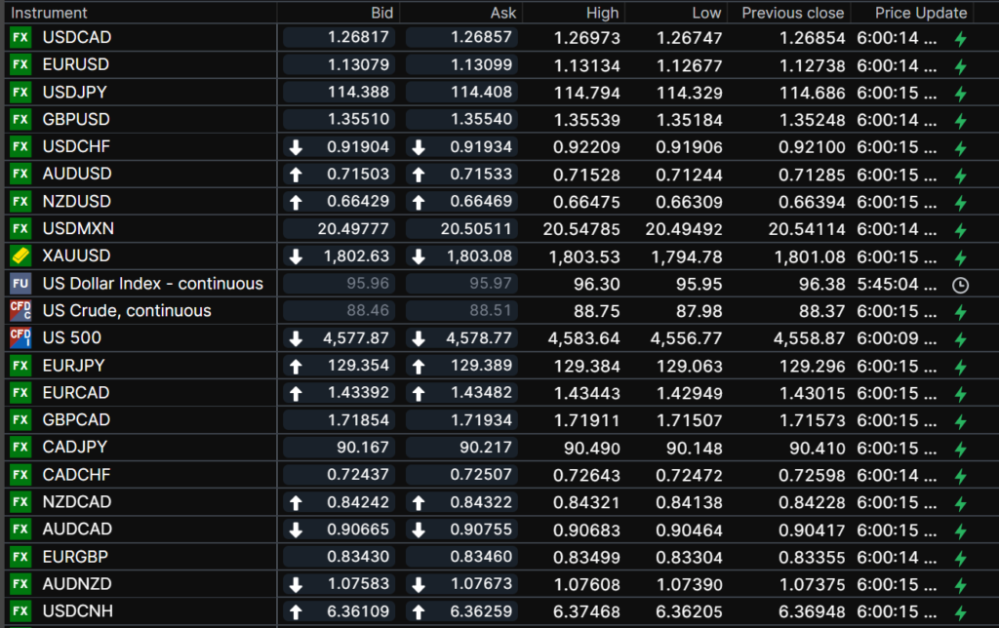Click the FX icon next to USDCAD
The height and width of the screenshot is (628, 999).
tap(20, 38)
